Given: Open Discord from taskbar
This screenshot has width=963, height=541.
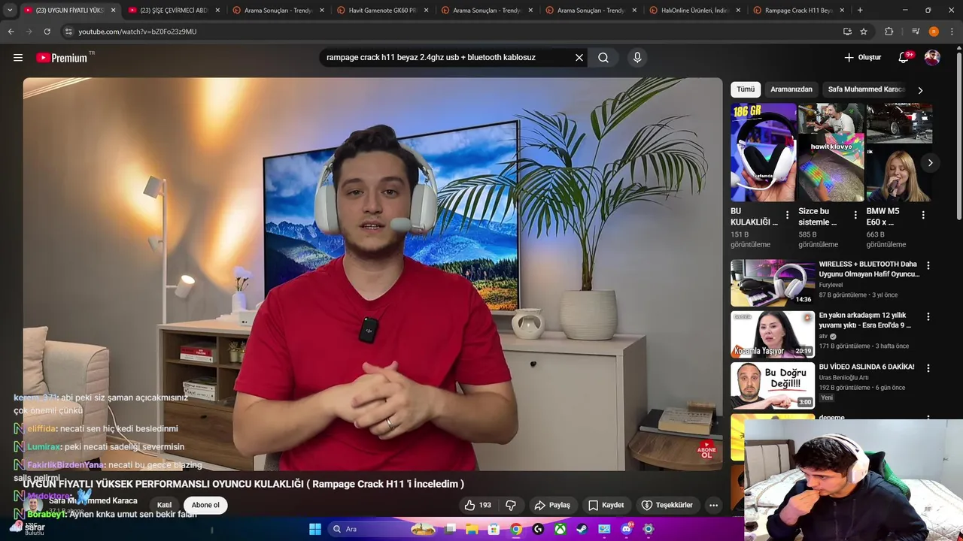Looking at the screenshot, I should coord(627,529).
